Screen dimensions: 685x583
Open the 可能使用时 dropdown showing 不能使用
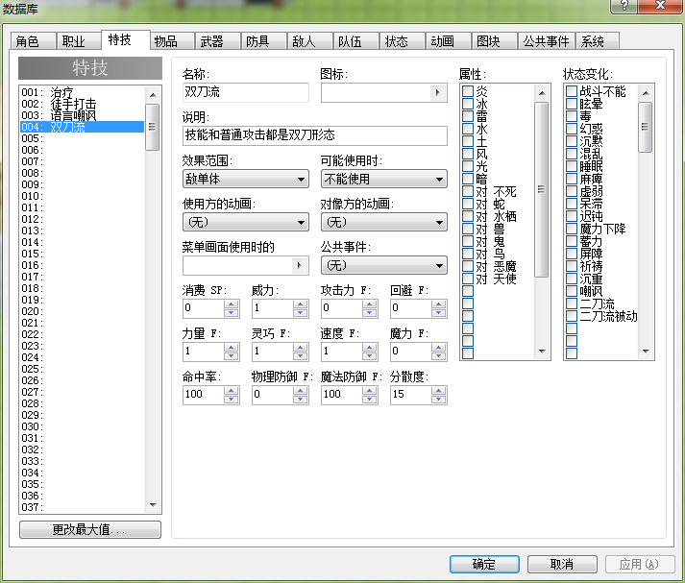coord(384,179)
